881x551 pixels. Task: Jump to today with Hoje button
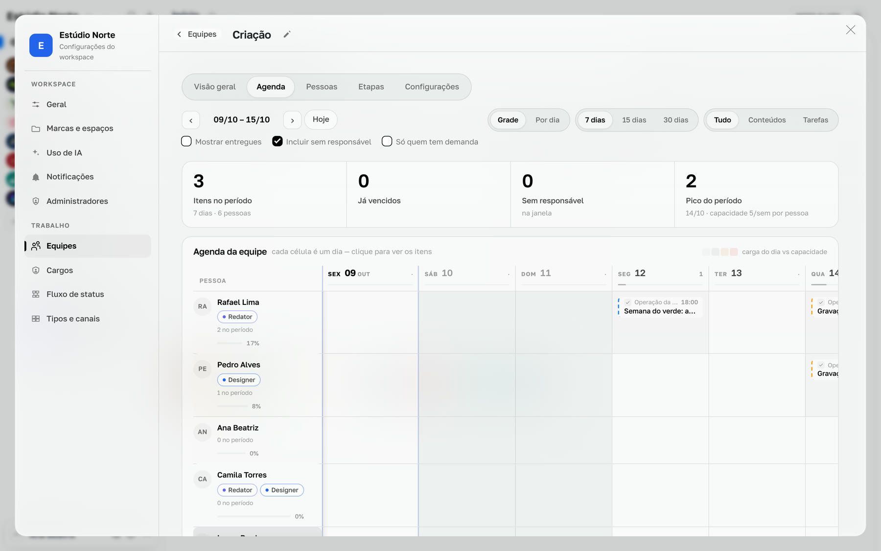321,119
